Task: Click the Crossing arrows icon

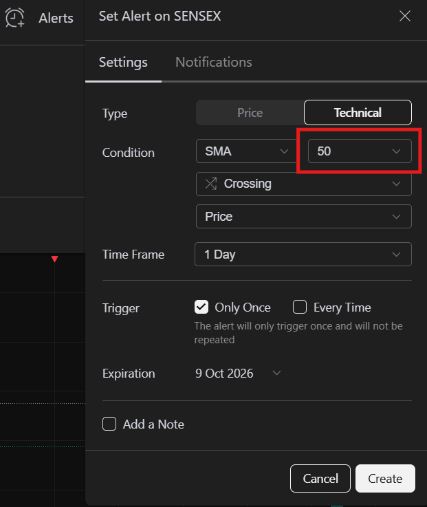Action: tap(211, 184)
